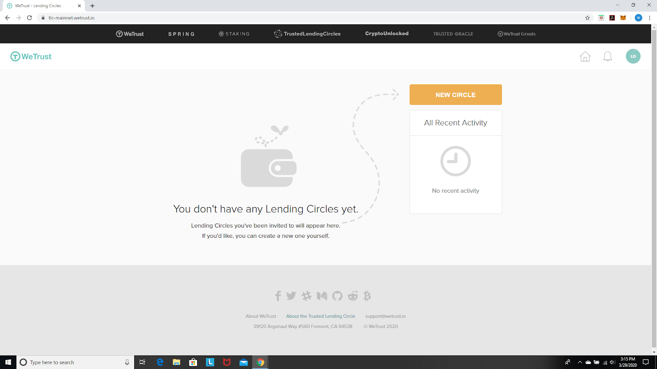
Task: Click the page's vertical scrollbar
Action: coord(654,189)
